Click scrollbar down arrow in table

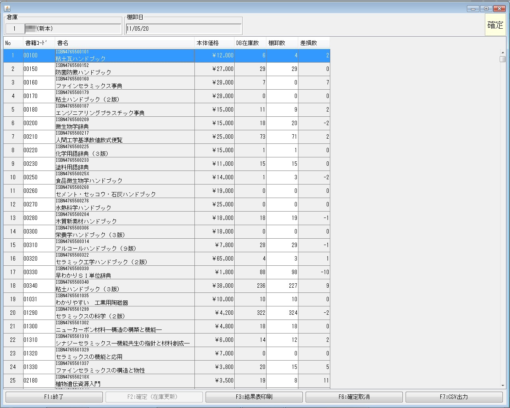click(503, 386)
